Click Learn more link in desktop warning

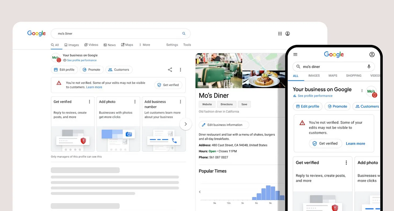point(94,87)
